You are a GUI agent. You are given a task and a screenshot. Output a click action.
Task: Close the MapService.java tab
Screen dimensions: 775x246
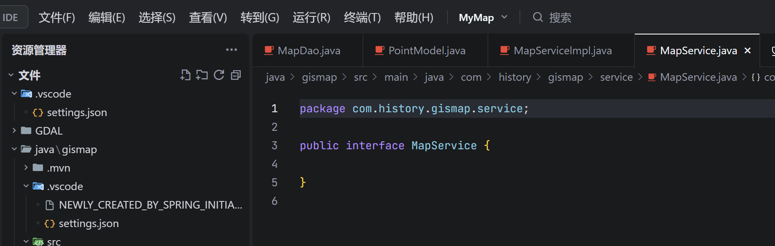coord(748,50)
